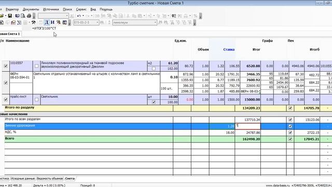Open the Вид menu

pyautogui.click(x=93, y=9)
